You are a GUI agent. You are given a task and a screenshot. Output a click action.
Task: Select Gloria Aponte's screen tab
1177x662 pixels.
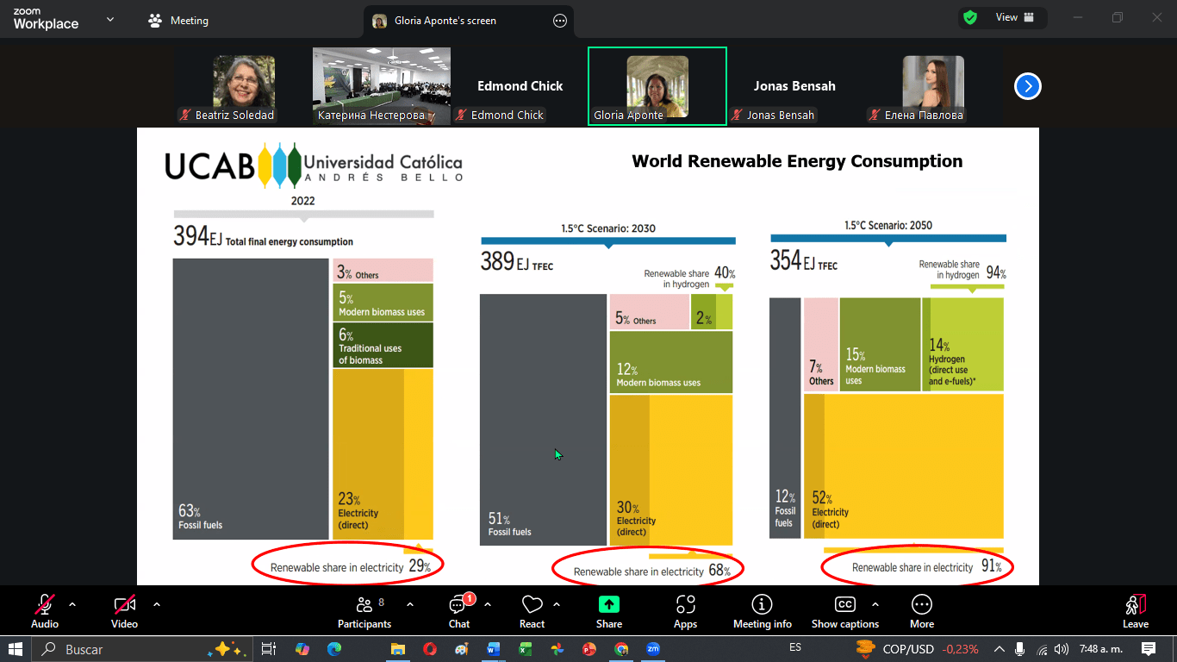(445, 21)
